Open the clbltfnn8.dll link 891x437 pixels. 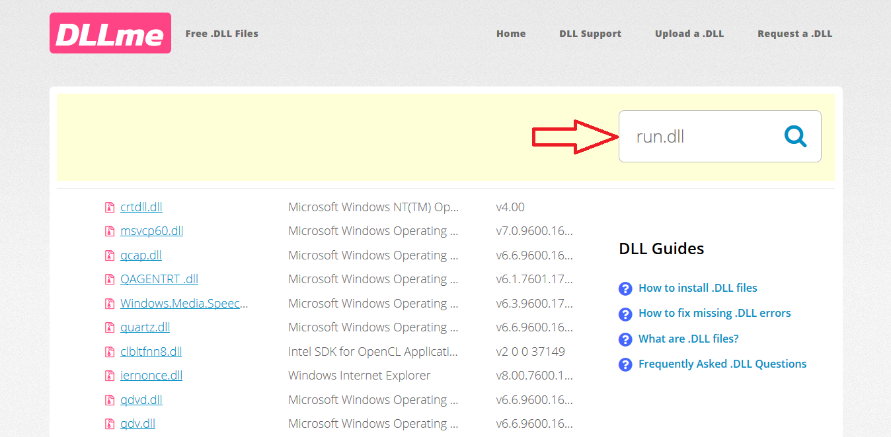pos(151,351)
